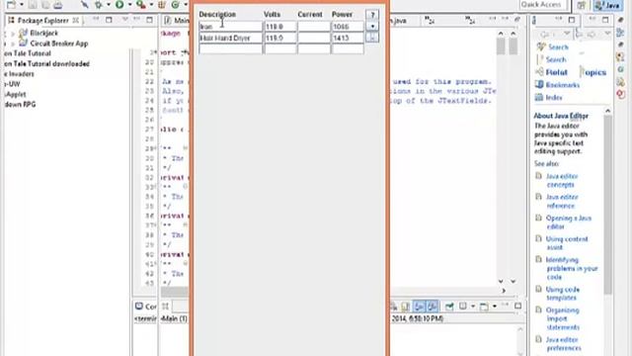
Task: Click the Quick Access search field
Action: pos(543,5)
